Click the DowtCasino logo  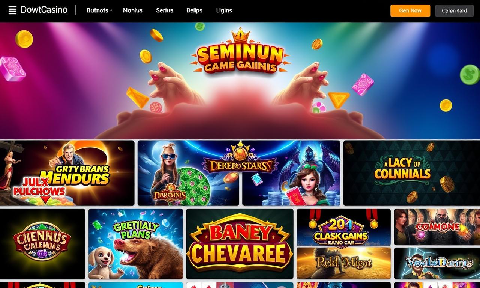44,10
